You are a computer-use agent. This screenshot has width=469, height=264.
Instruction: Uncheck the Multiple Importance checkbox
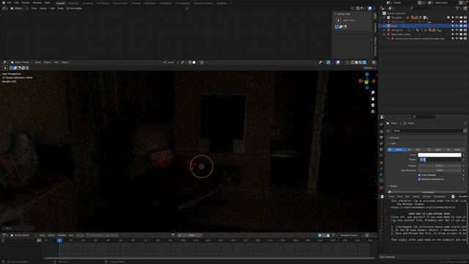click(419, 179)
